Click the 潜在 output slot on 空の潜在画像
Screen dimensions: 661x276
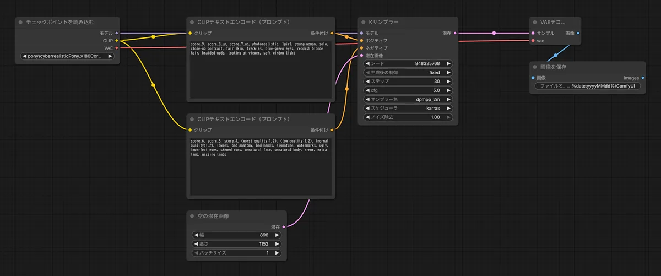coord(284,226)
